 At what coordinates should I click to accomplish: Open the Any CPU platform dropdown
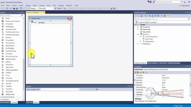pyautogui.click(x=47, y=9)
